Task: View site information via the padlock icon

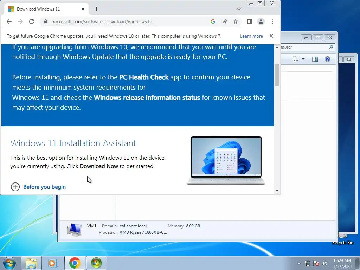Action: coord(45,21)
